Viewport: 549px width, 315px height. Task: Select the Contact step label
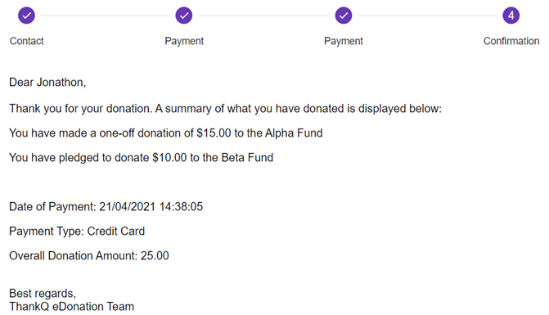point(27,41)
